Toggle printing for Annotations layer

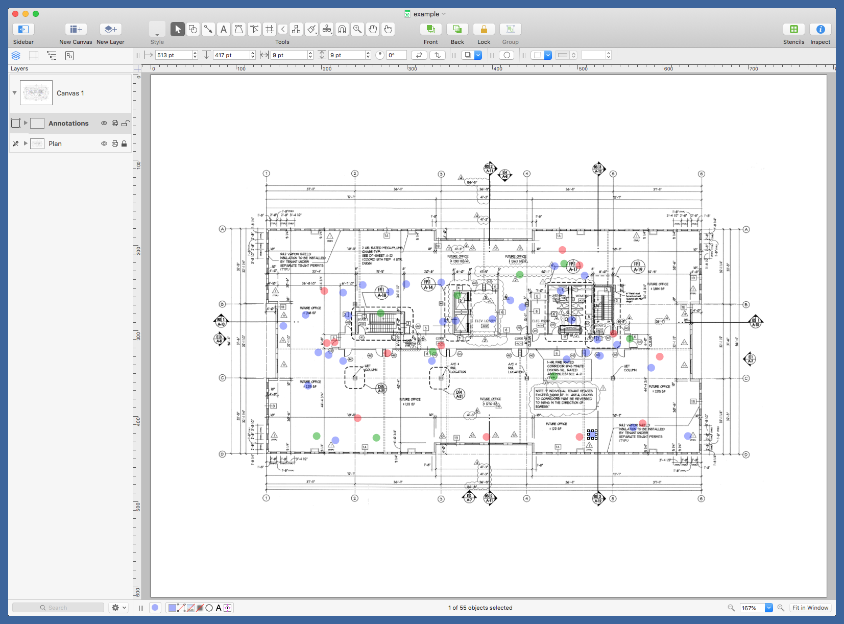tap(114, 123)
